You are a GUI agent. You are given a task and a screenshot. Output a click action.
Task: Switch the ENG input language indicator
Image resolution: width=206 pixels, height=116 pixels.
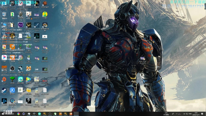pyautogui.click(x=190, y=114)
